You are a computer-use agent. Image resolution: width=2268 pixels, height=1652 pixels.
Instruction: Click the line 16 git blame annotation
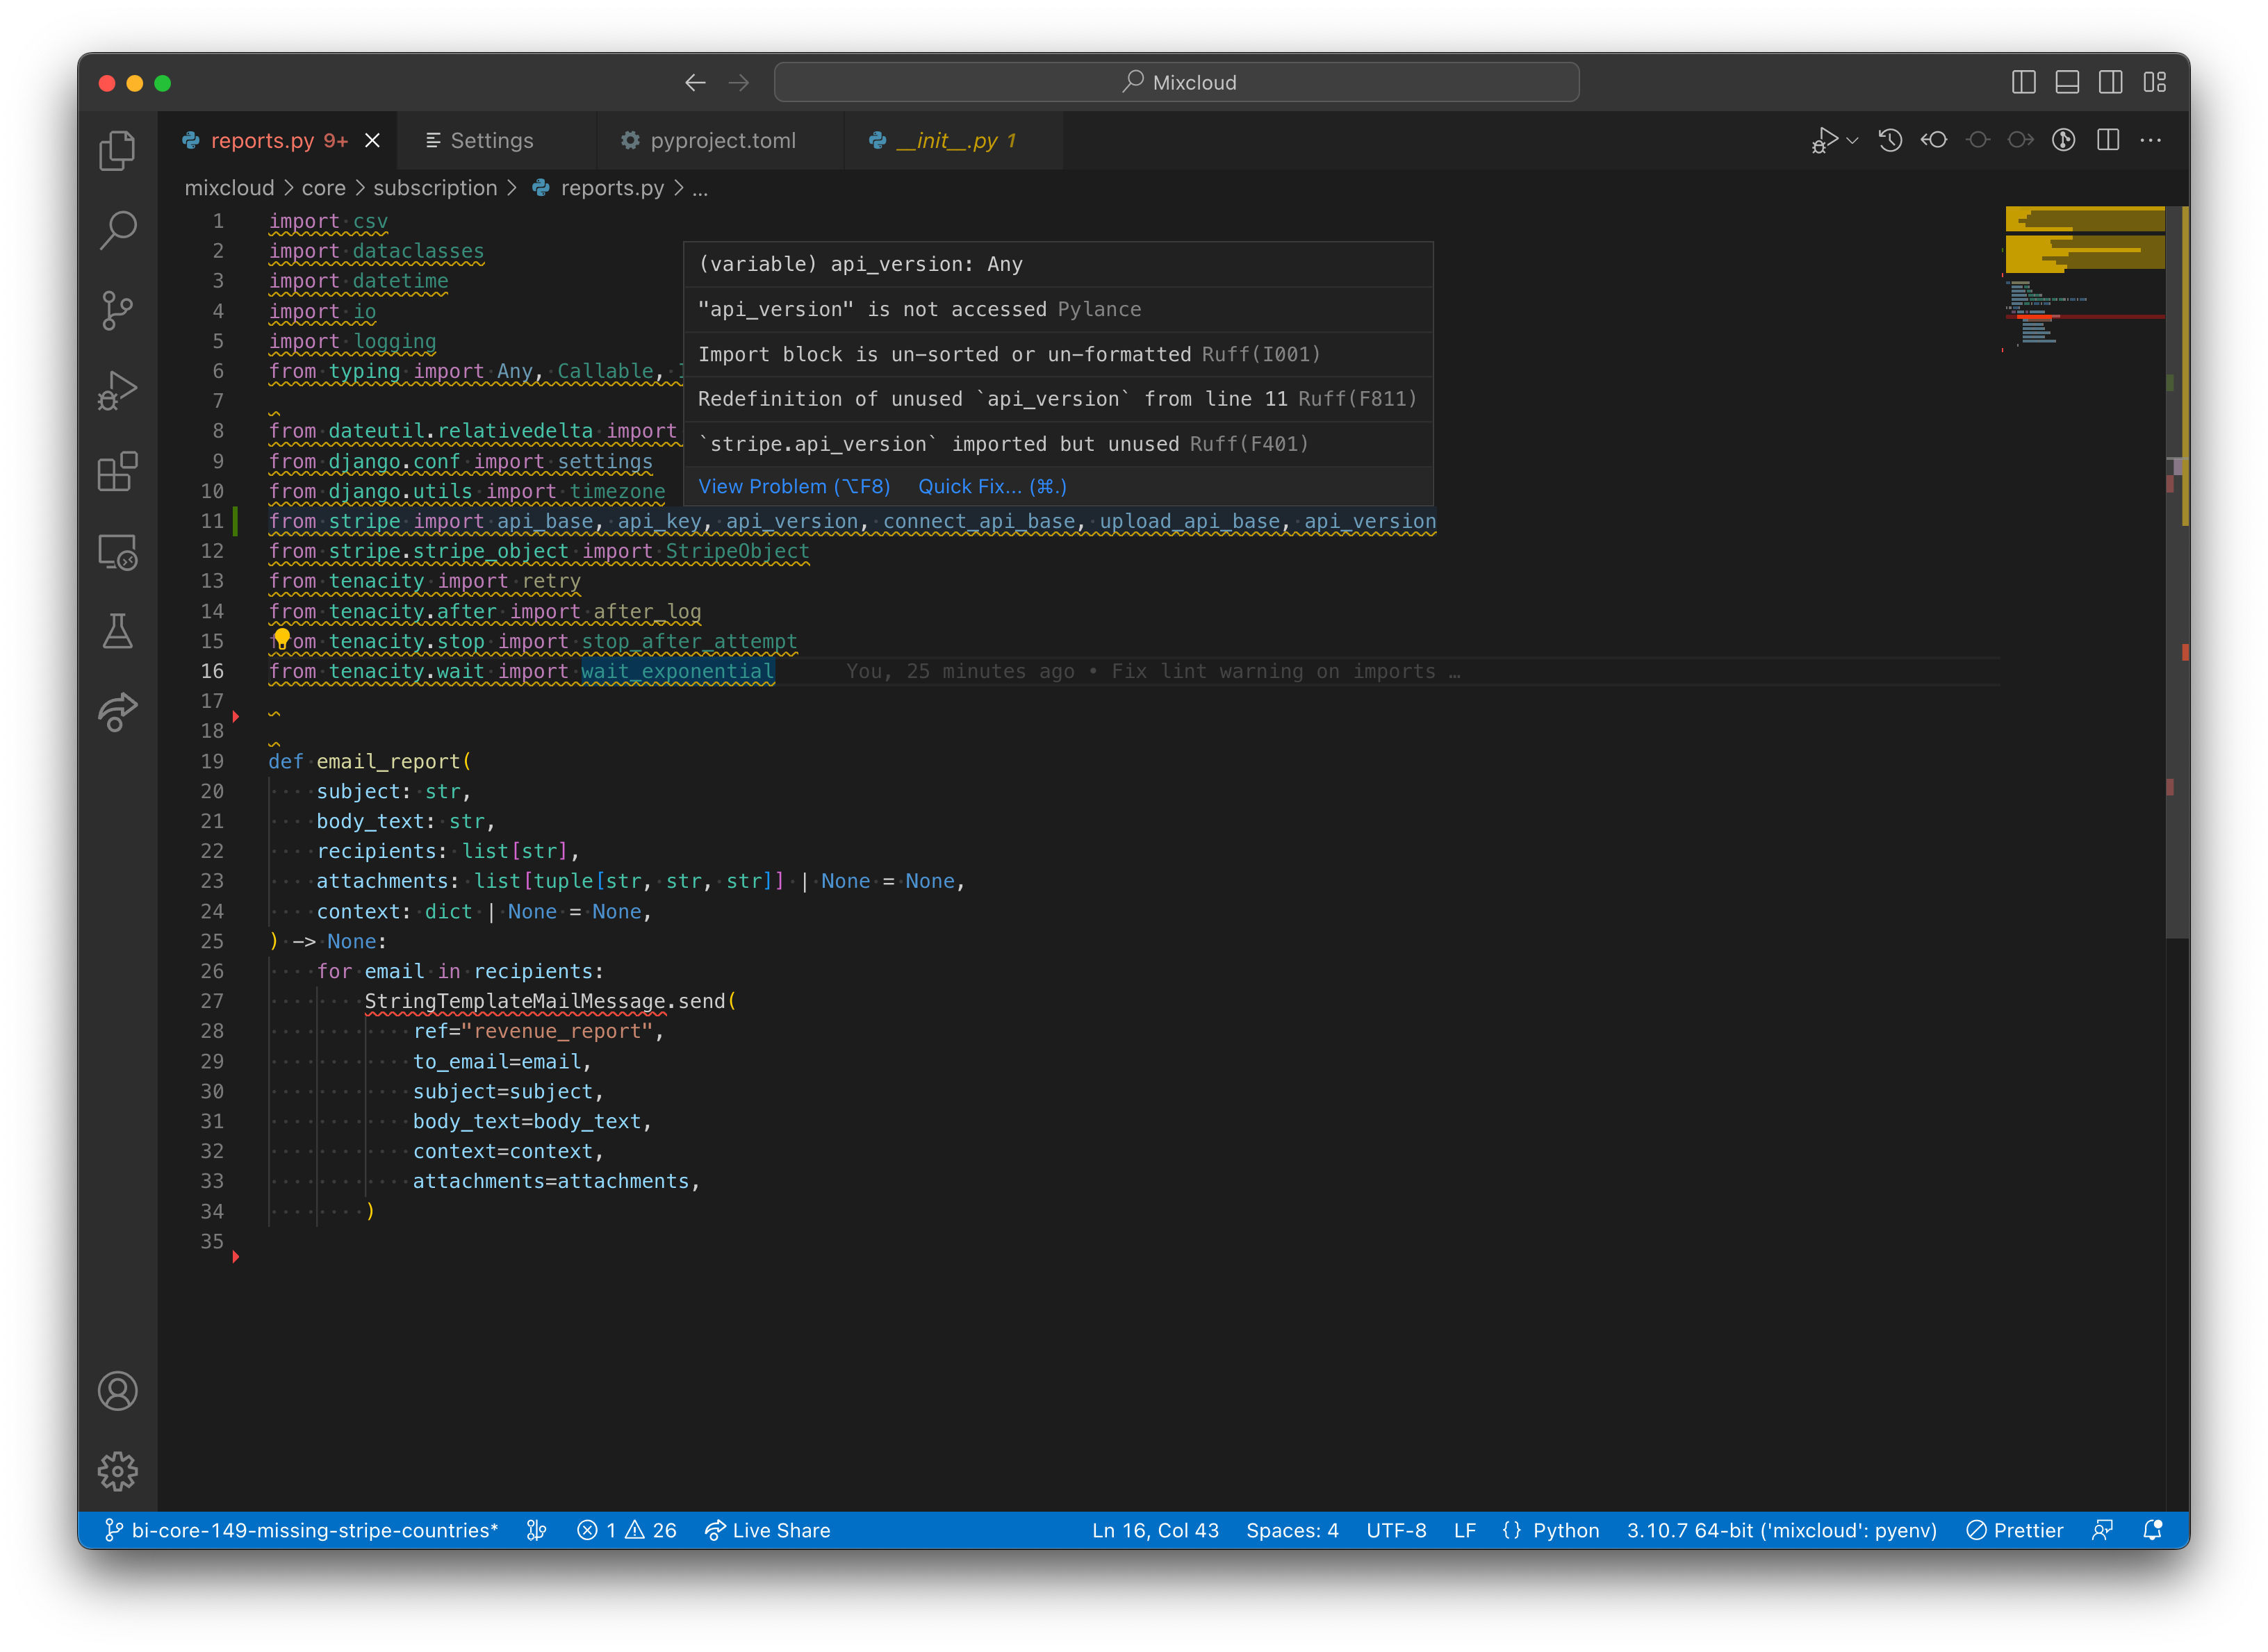(x=1153, y=671)
